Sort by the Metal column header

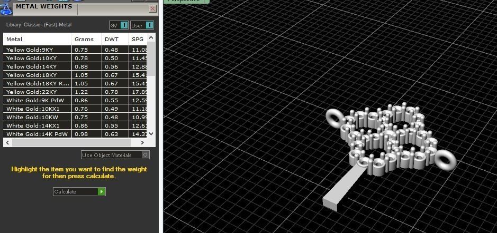pos(37,39)
